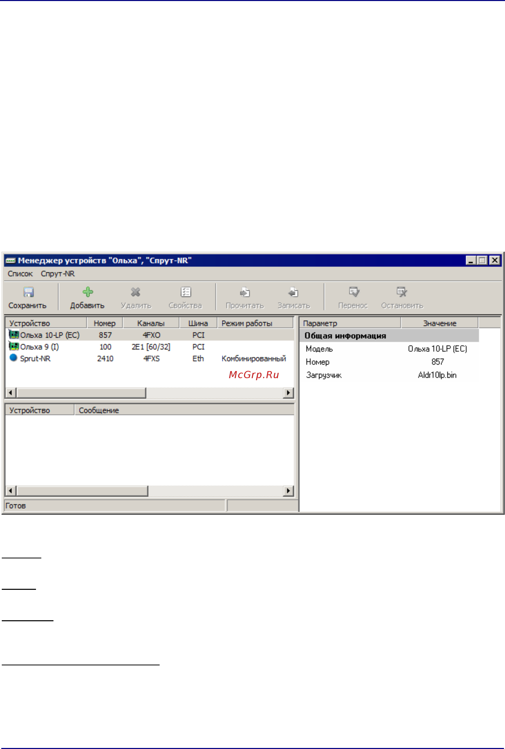
Task: Sort by the Номер column header
Action: point(105,323)
